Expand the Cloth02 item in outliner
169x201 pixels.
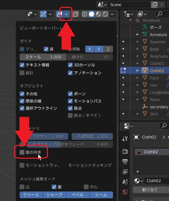click(138, 70)
